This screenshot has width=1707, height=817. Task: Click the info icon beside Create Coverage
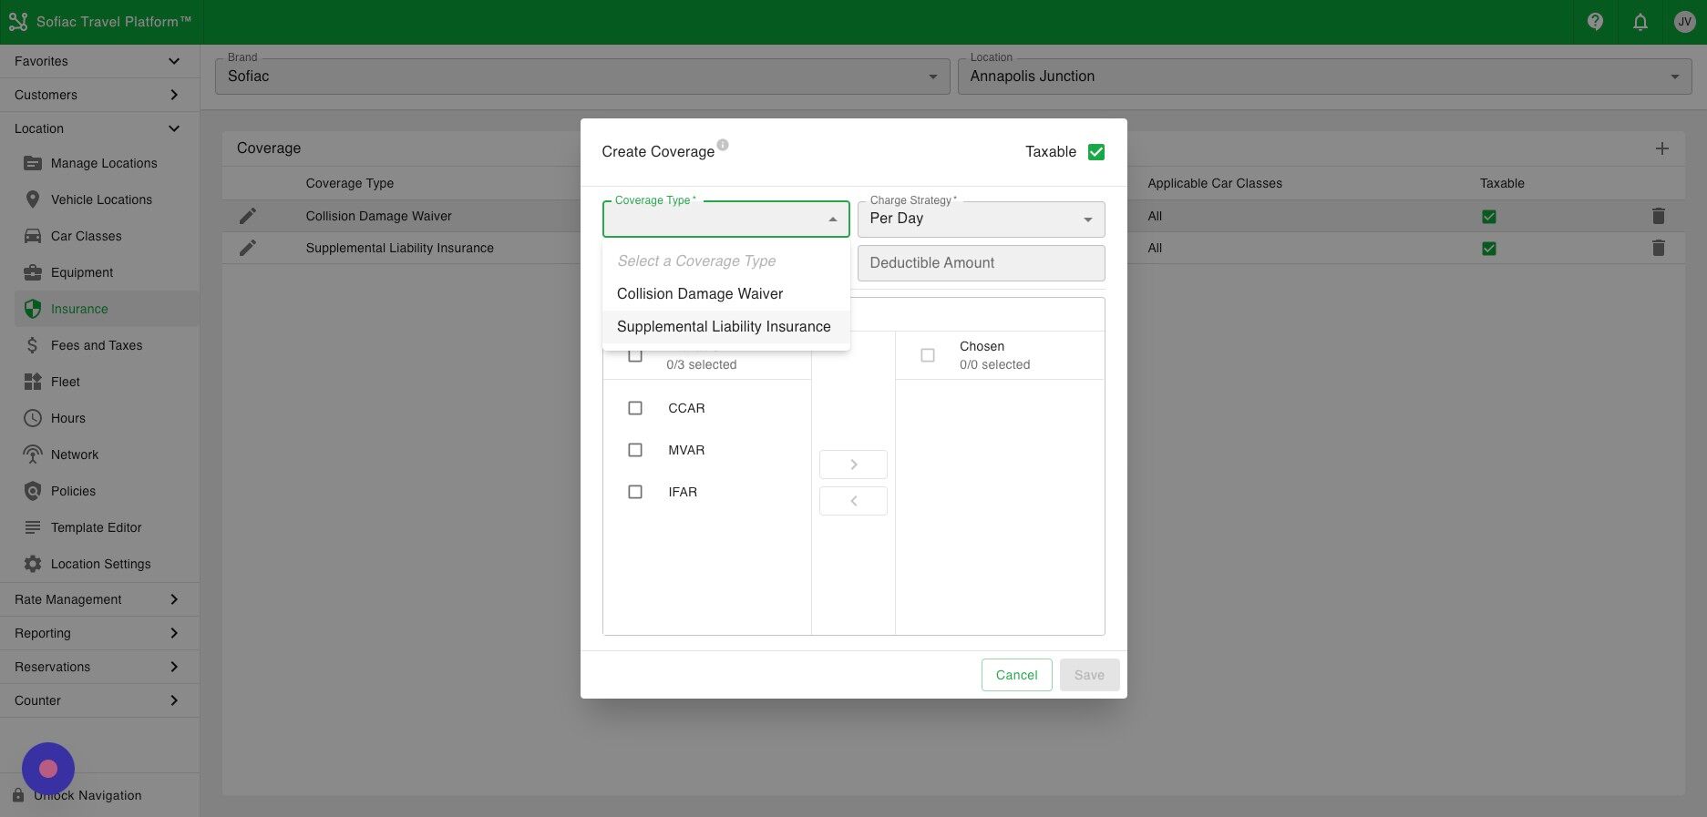723,145
